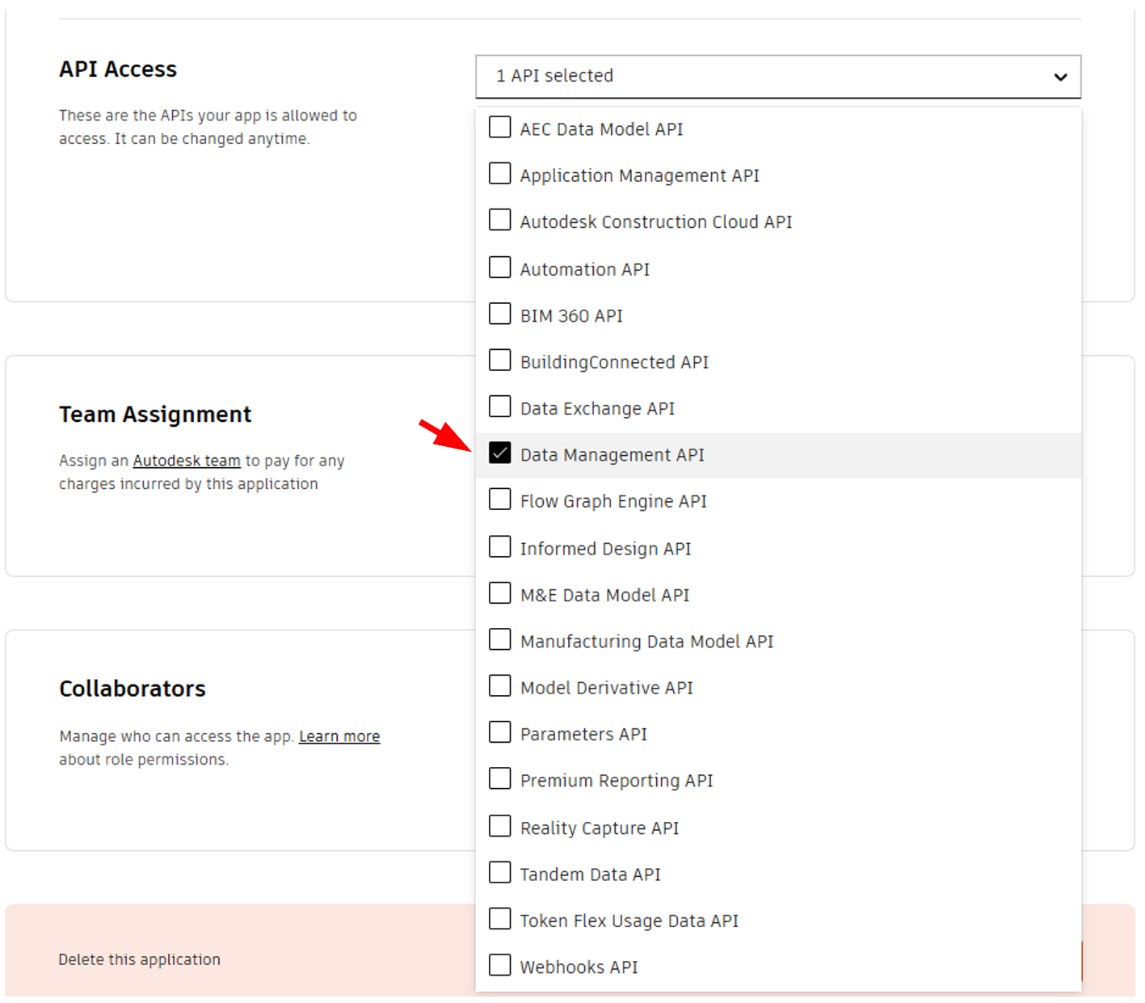Viewport: 1145px width, 1003px height.
Task: Open the Autodesk team link
Action: 187,461
